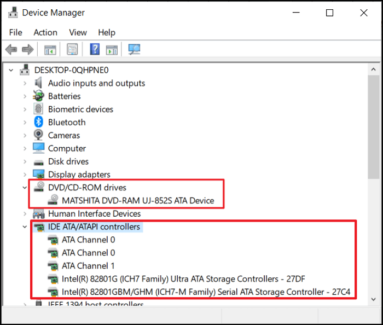Click the Human Interface Devices icon

pyautogui.click(x=39, y=214)
